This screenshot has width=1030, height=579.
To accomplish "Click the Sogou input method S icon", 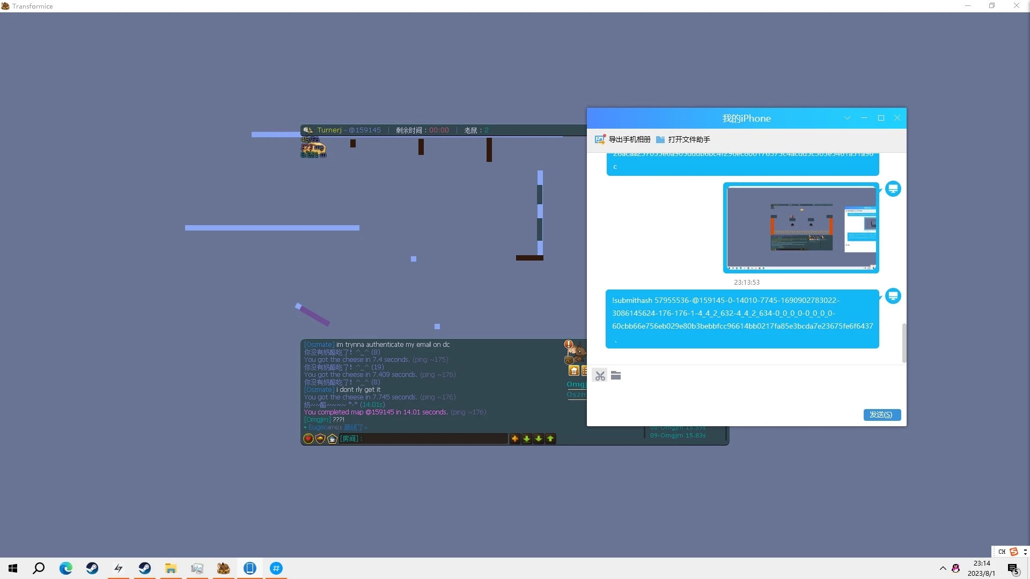I will tap(1014, 552).
